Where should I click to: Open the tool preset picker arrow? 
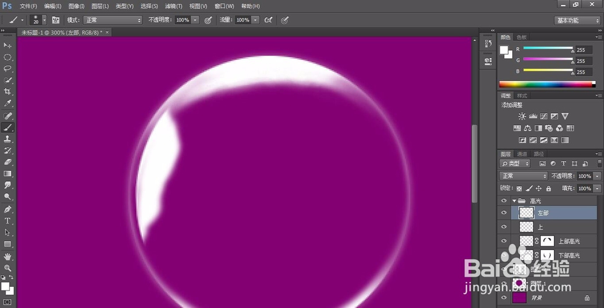(22, 20)
